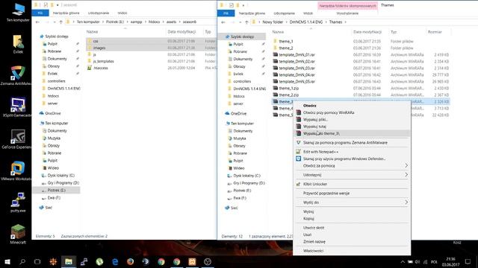Open Minecraft desktop shortcut
Screen dimensions: 478x268
(x=18, y=234)
